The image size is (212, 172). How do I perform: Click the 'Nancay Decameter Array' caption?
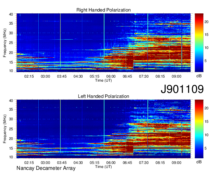[46, 168]
